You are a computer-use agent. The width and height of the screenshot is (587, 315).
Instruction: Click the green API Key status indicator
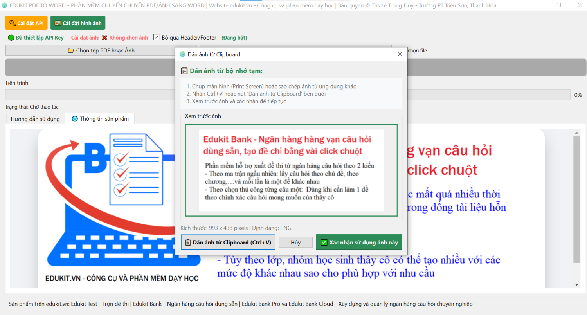tap(11, 38)
